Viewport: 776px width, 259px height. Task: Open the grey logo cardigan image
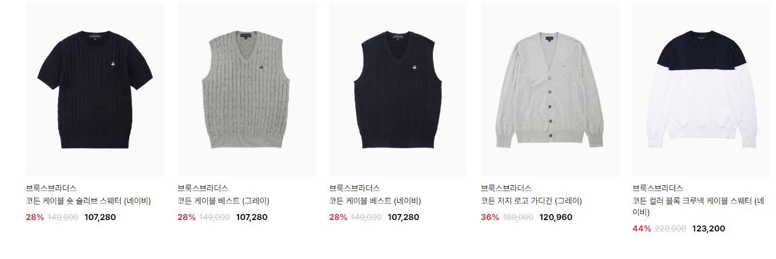(x=550, y=89)
